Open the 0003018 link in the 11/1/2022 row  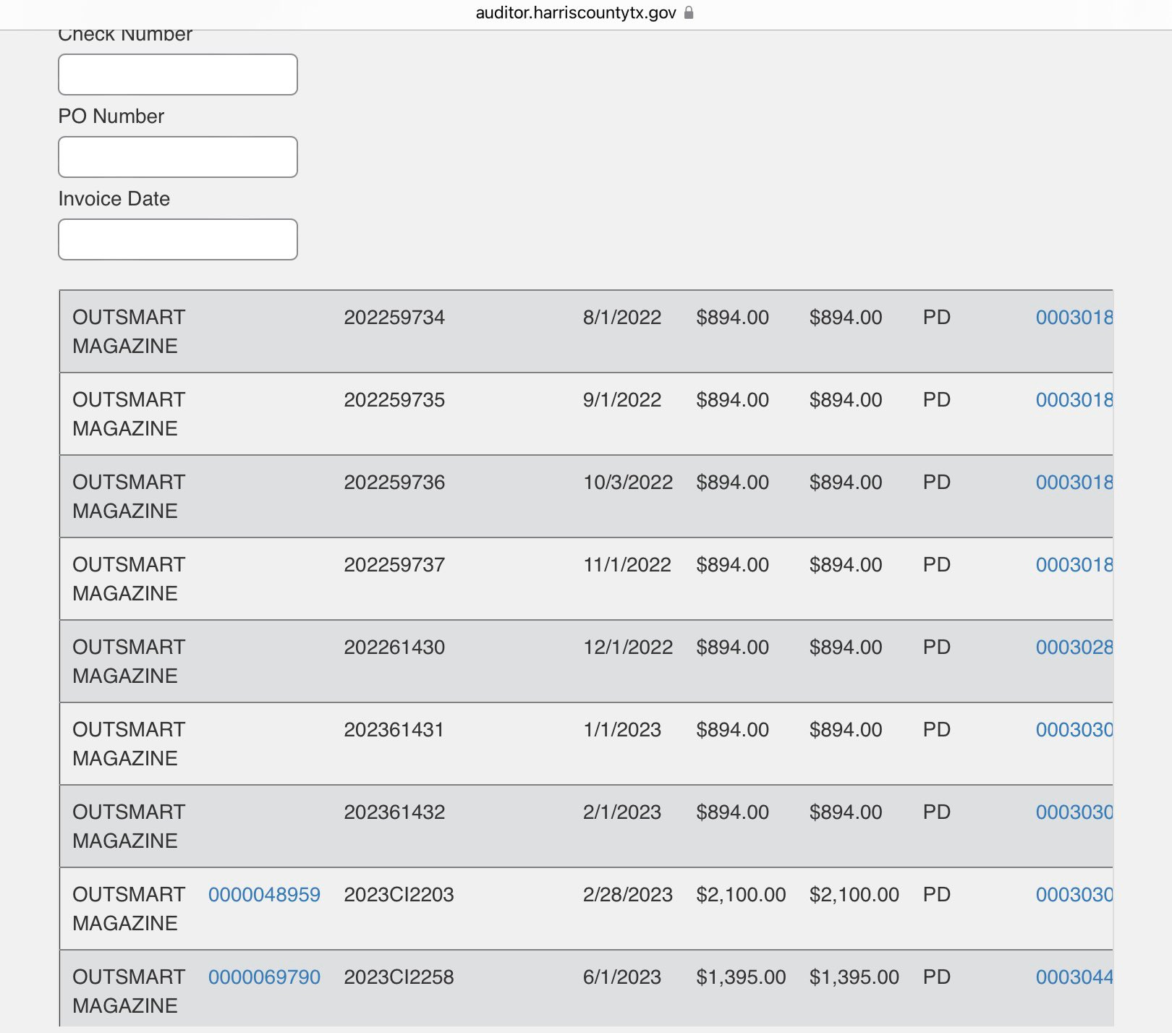click(1074, 565)
